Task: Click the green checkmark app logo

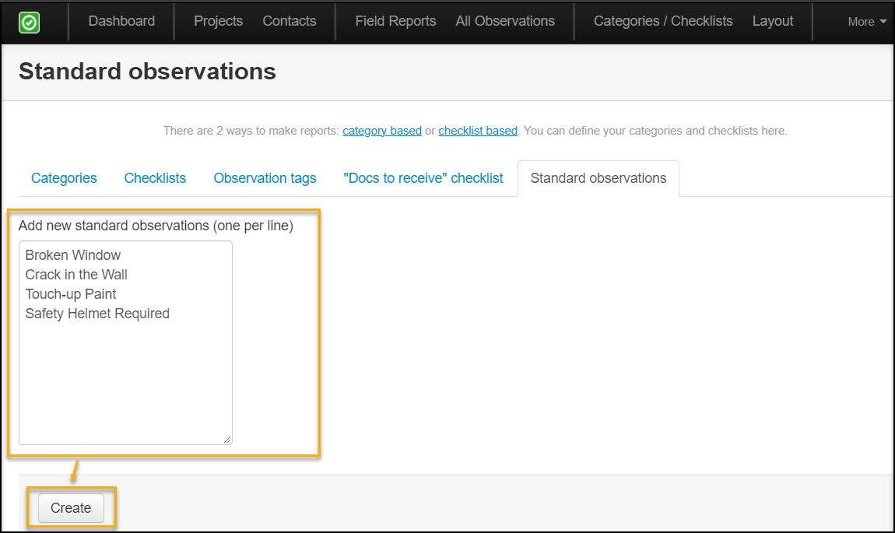Action: click(29, 23)
